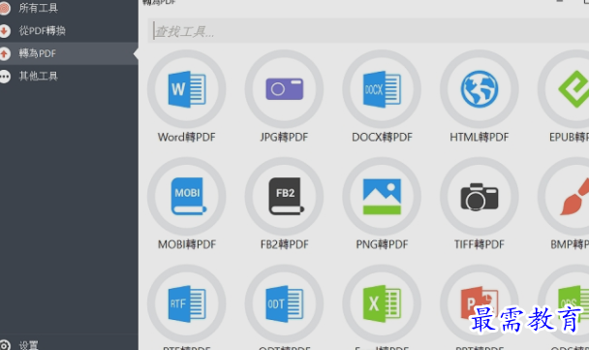The image size is (589, 350).
Task: Click the 轉為PDF up-arrow icon
Action: (x=5, y=53)
